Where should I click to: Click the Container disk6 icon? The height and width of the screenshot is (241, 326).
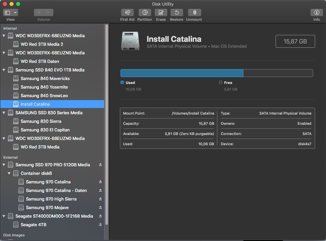tap(16, 173)
